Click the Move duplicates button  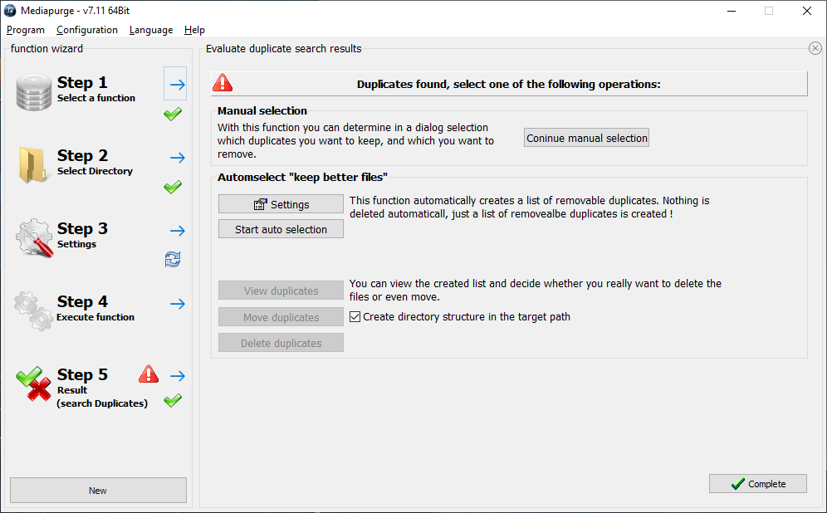(281, 317)
